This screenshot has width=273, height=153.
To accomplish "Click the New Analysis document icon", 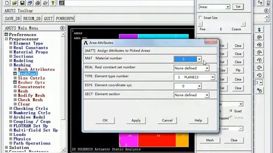I will click(7, 3).
